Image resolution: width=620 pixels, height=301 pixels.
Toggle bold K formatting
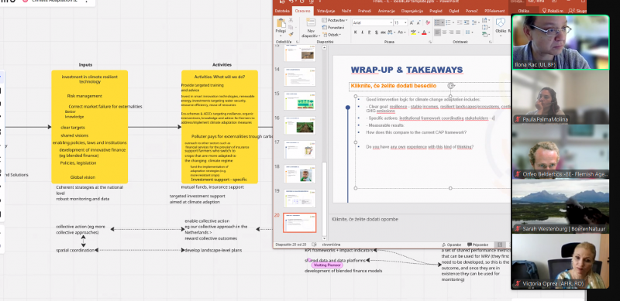[x=355, y=32]
